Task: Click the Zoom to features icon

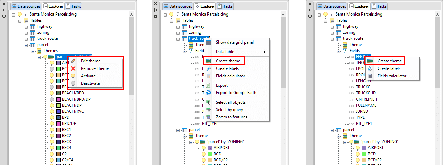Action: (x=209, y=117)
